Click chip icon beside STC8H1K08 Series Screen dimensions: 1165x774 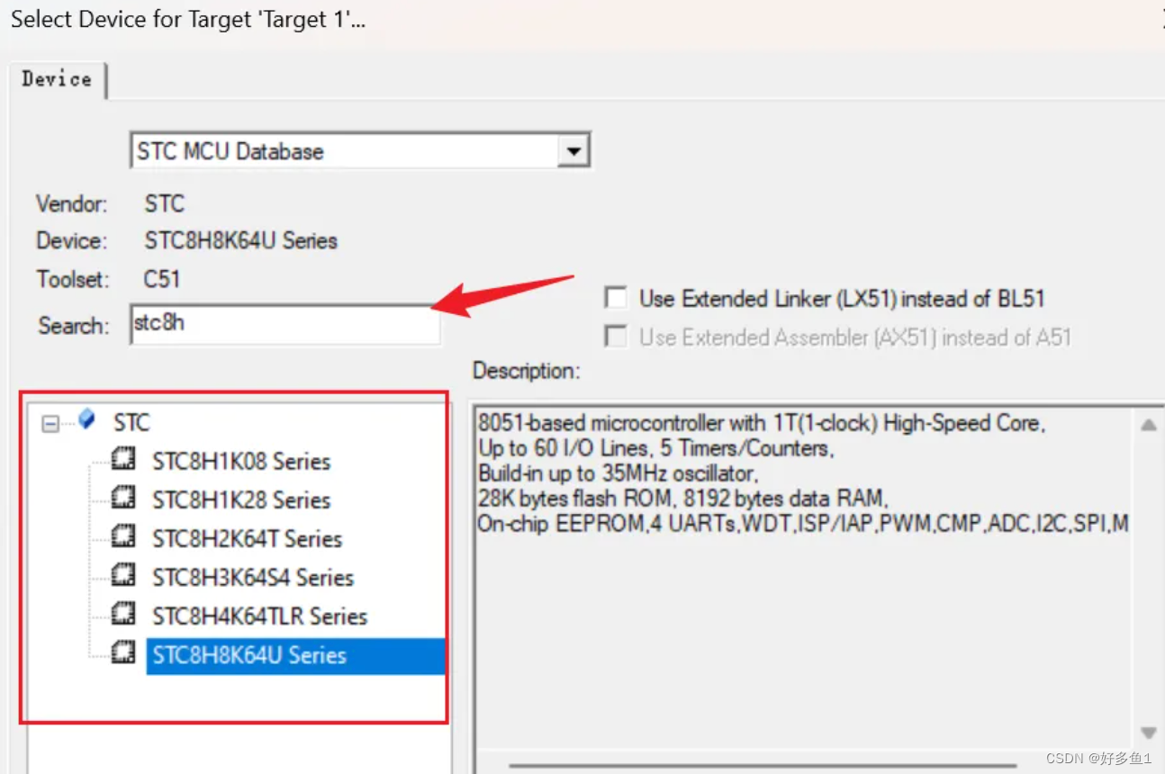click(x=123, y=460)
